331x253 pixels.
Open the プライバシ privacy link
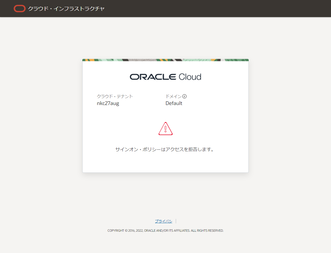[x=164, y=221]
